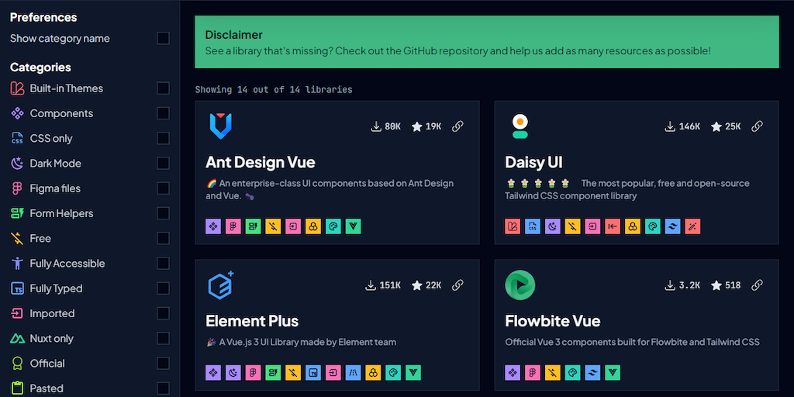Open the Ant Design Vue title
The width and height of the screenshot is (794, 397).
pos(261,162)
